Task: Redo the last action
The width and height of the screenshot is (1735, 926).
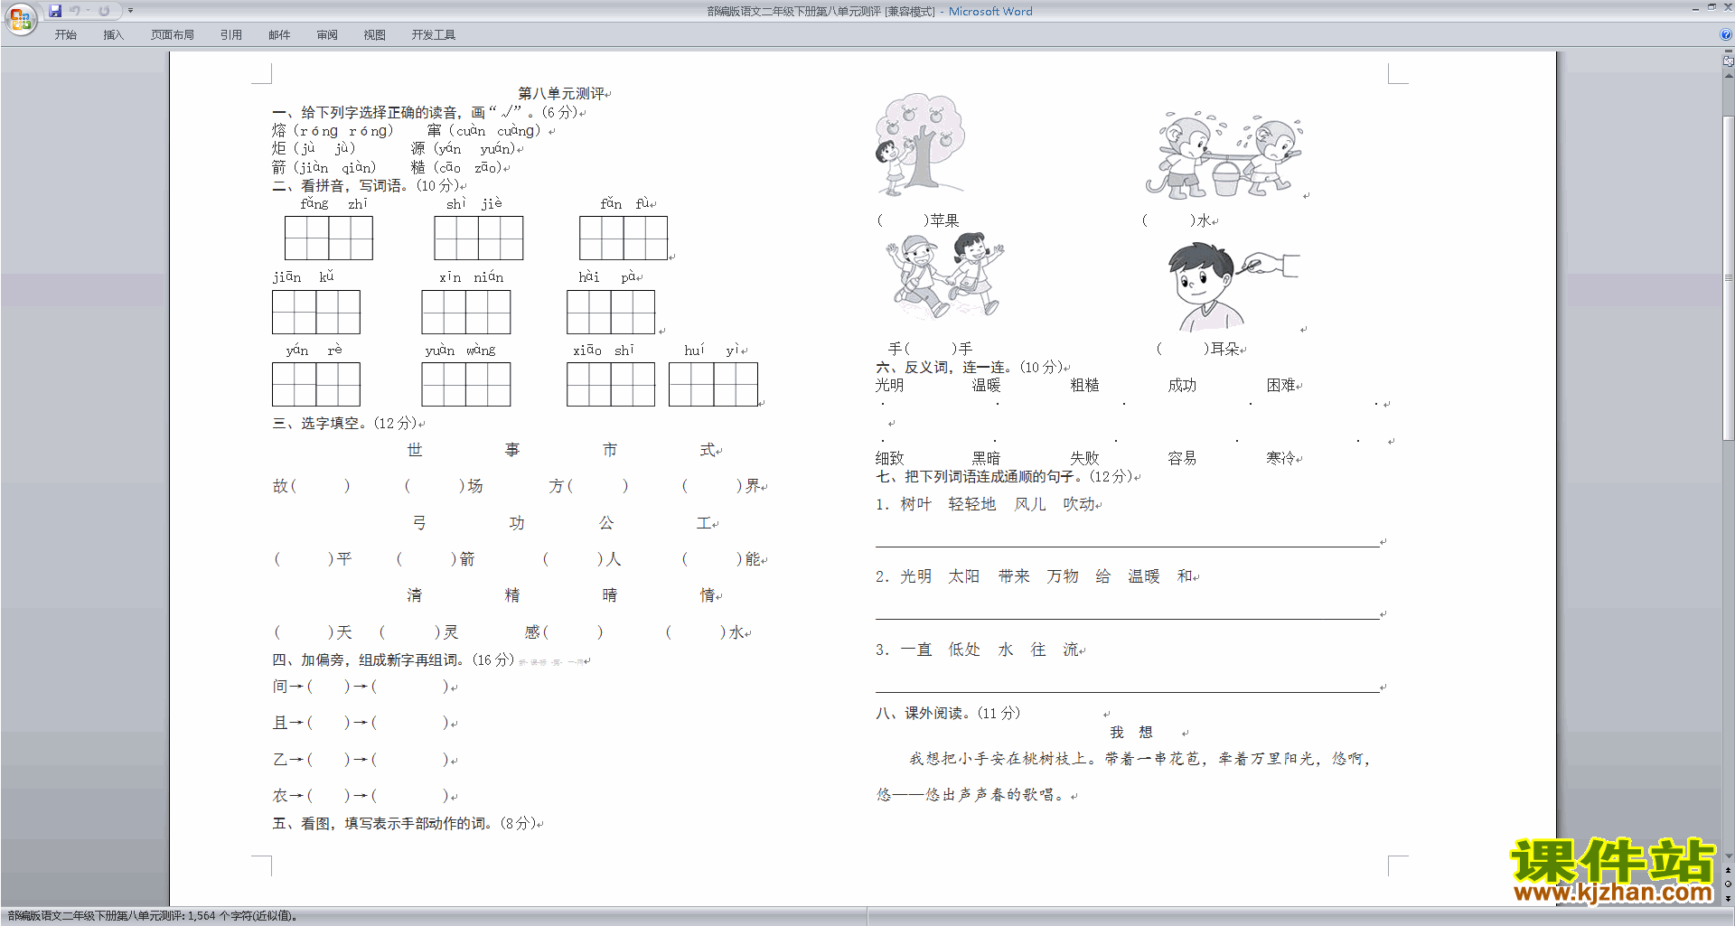Action: pos(104,11)
